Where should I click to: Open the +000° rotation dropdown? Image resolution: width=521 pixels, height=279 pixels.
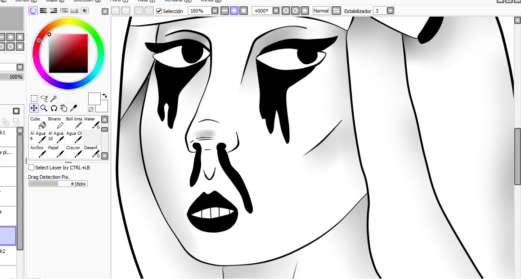pyautogui.click(x=276, y=11)
